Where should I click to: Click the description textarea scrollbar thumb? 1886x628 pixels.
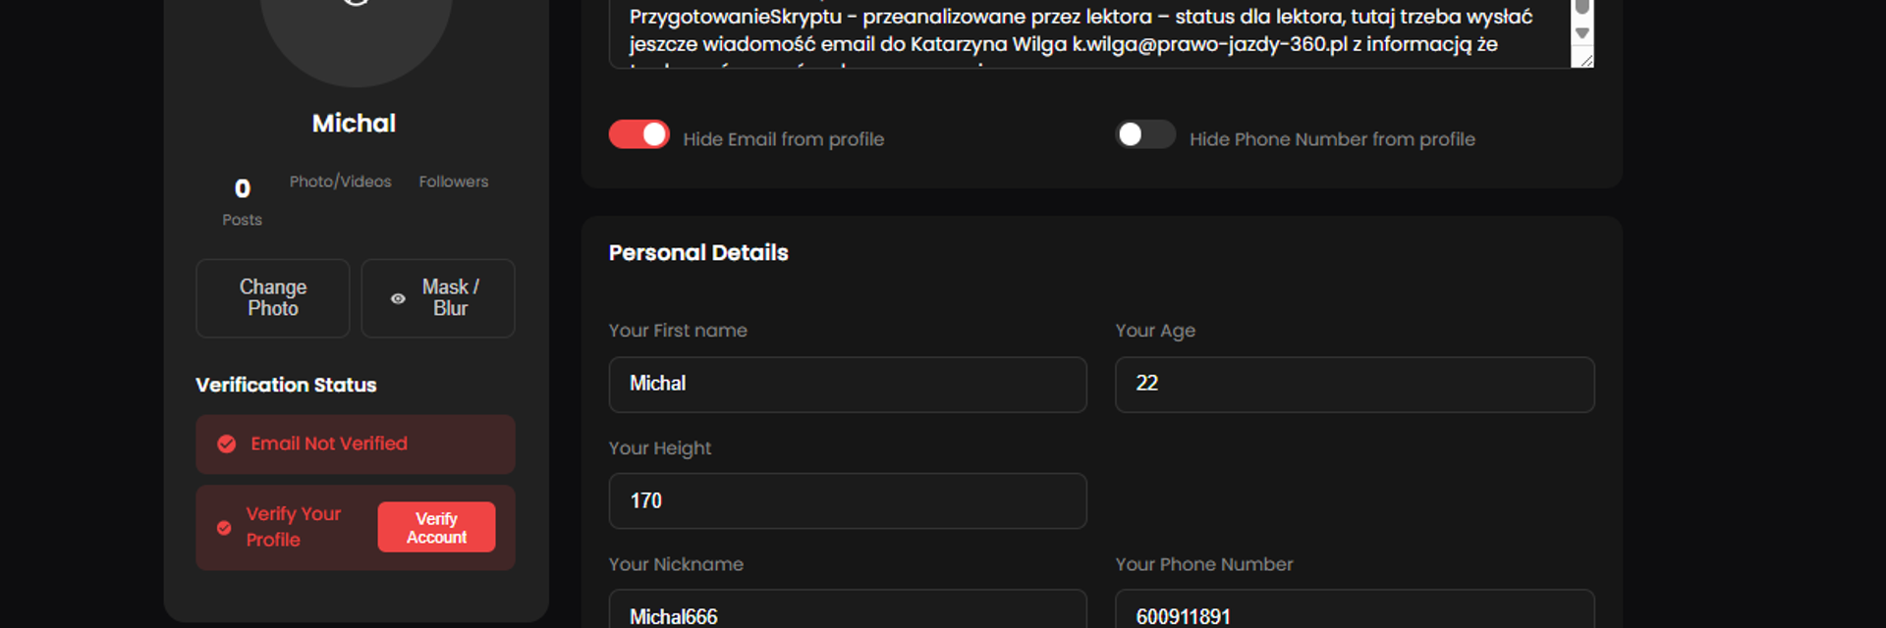point(1581,7)
